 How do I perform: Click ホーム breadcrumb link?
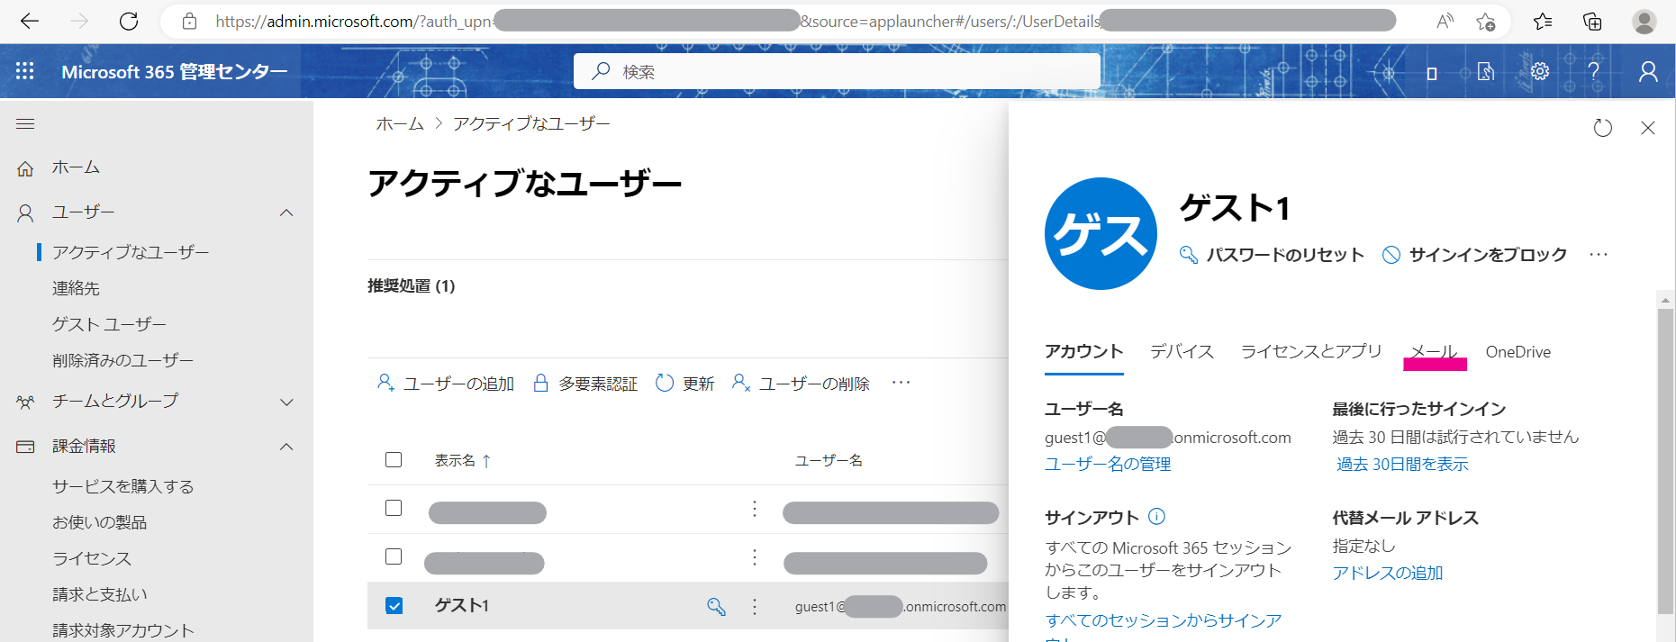[x=400, y=123]
